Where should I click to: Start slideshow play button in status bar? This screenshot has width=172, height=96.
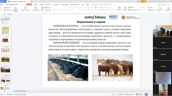[146, 94]
